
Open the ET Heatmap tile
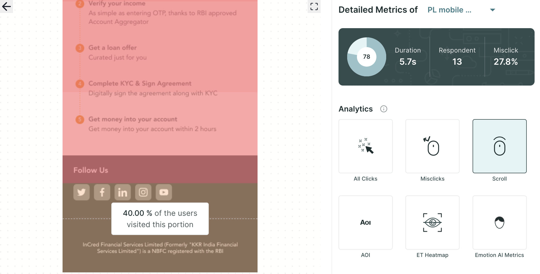[x=432, y=223]
